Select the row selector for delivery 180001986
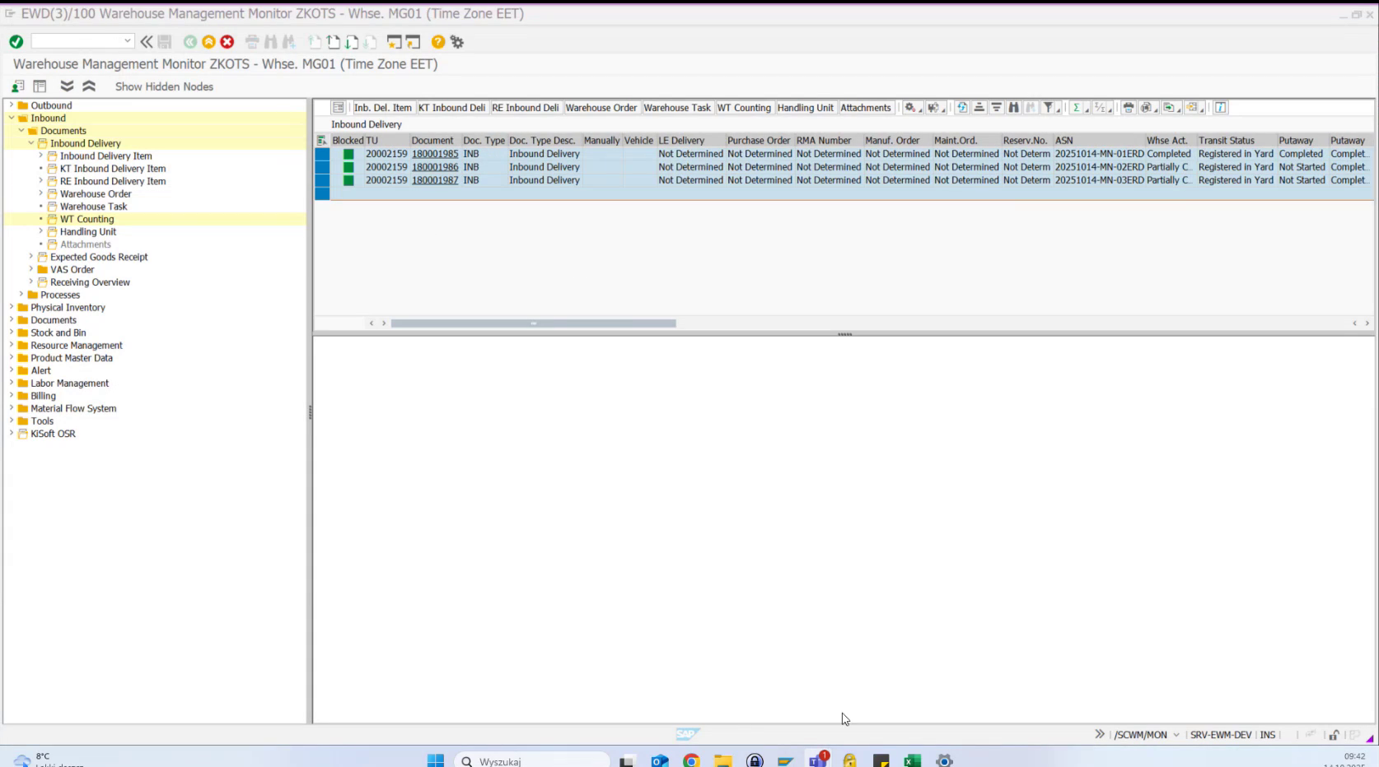The image size is (1379, 767). [x=322, y=166]
